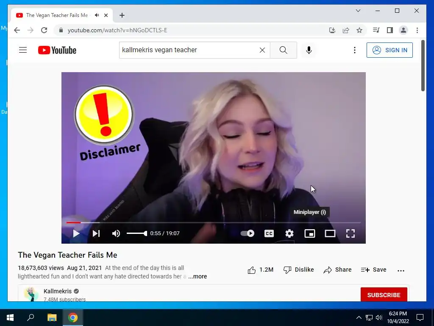
Task: Open taskbar clock showing 6:24 PM
Action: click(398, 318)
